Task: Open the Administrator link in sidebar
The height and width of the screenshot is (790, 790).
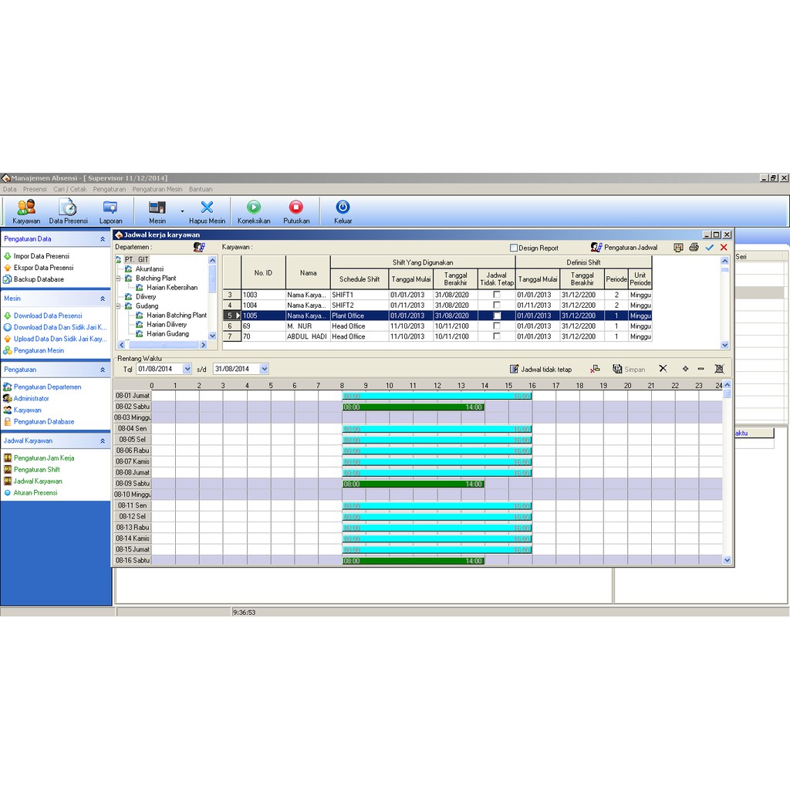Action: pyautogui.click(x=31, y=399)
